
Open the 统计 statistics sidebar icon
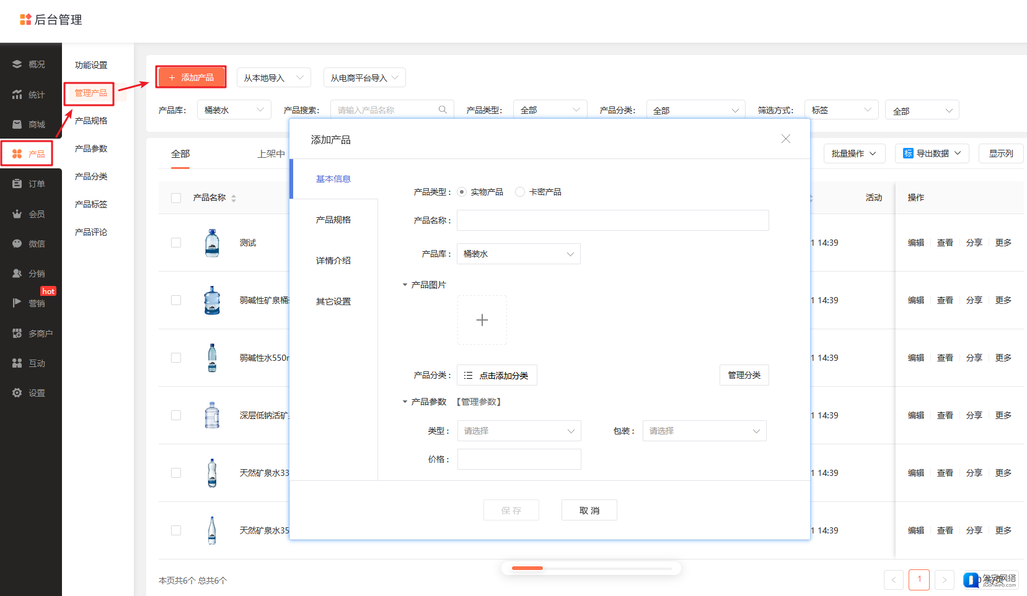17,95
